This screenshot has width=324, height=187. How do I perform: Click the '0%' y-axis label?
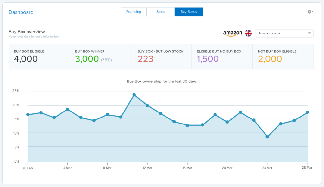tap(17, 161)
